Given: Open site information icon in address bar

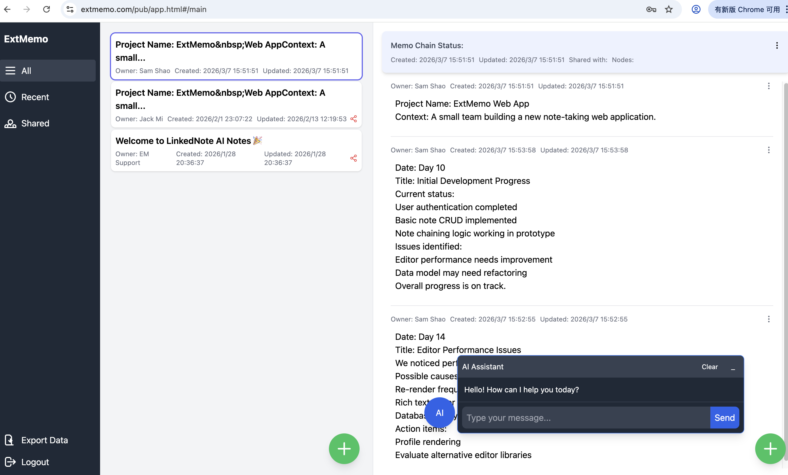Looking at the screenshot, I should [x=70, y=9].
